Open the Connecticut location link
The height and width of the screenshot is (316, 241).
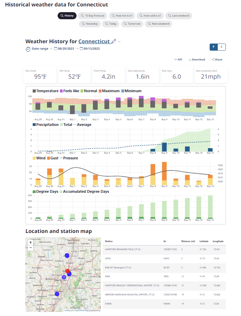pos(94,41)
